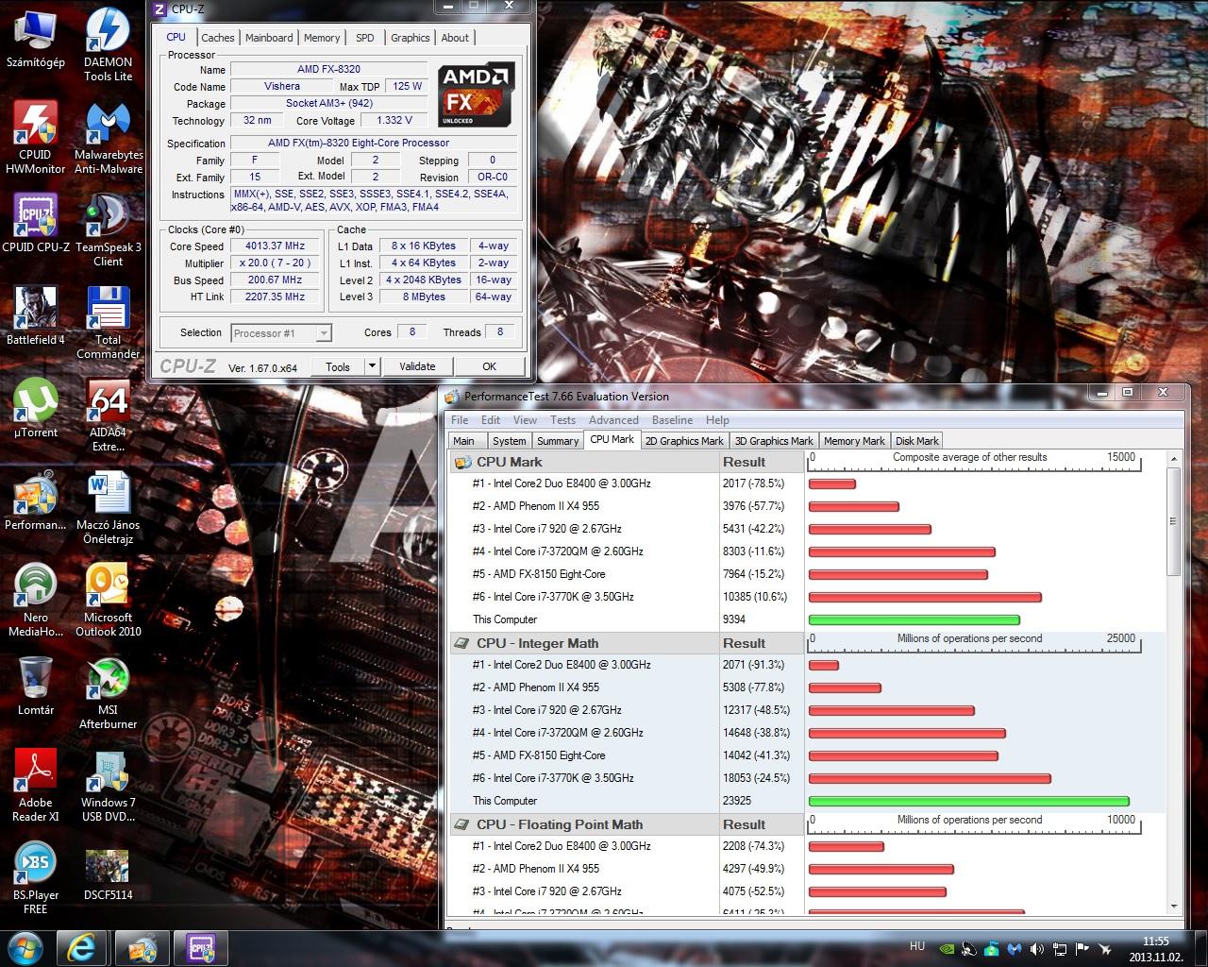
Task: Open TeamSpeak 3 Client desktop icon
Action: [x=109, y=230]
